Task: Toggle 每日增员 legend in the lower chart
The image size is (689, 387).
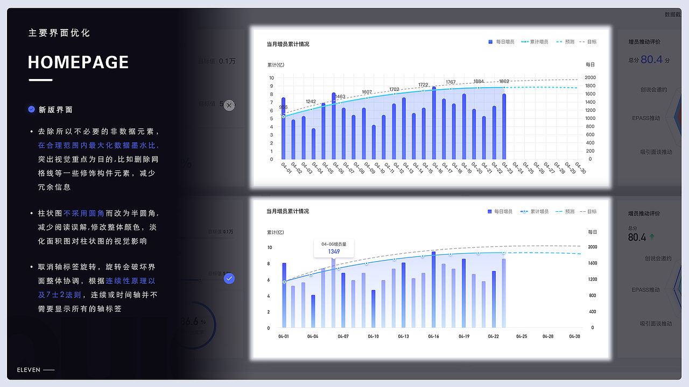Action: point(500,212)
